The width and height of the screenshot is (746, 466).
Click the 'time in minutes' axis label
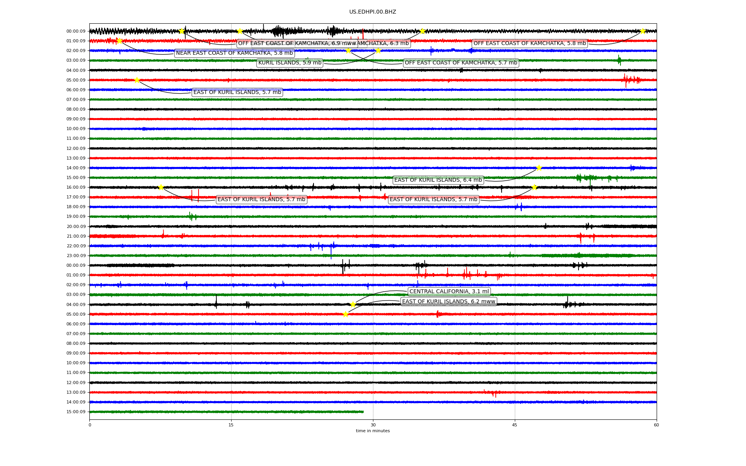pyautogui.click(x=373, y=431)
